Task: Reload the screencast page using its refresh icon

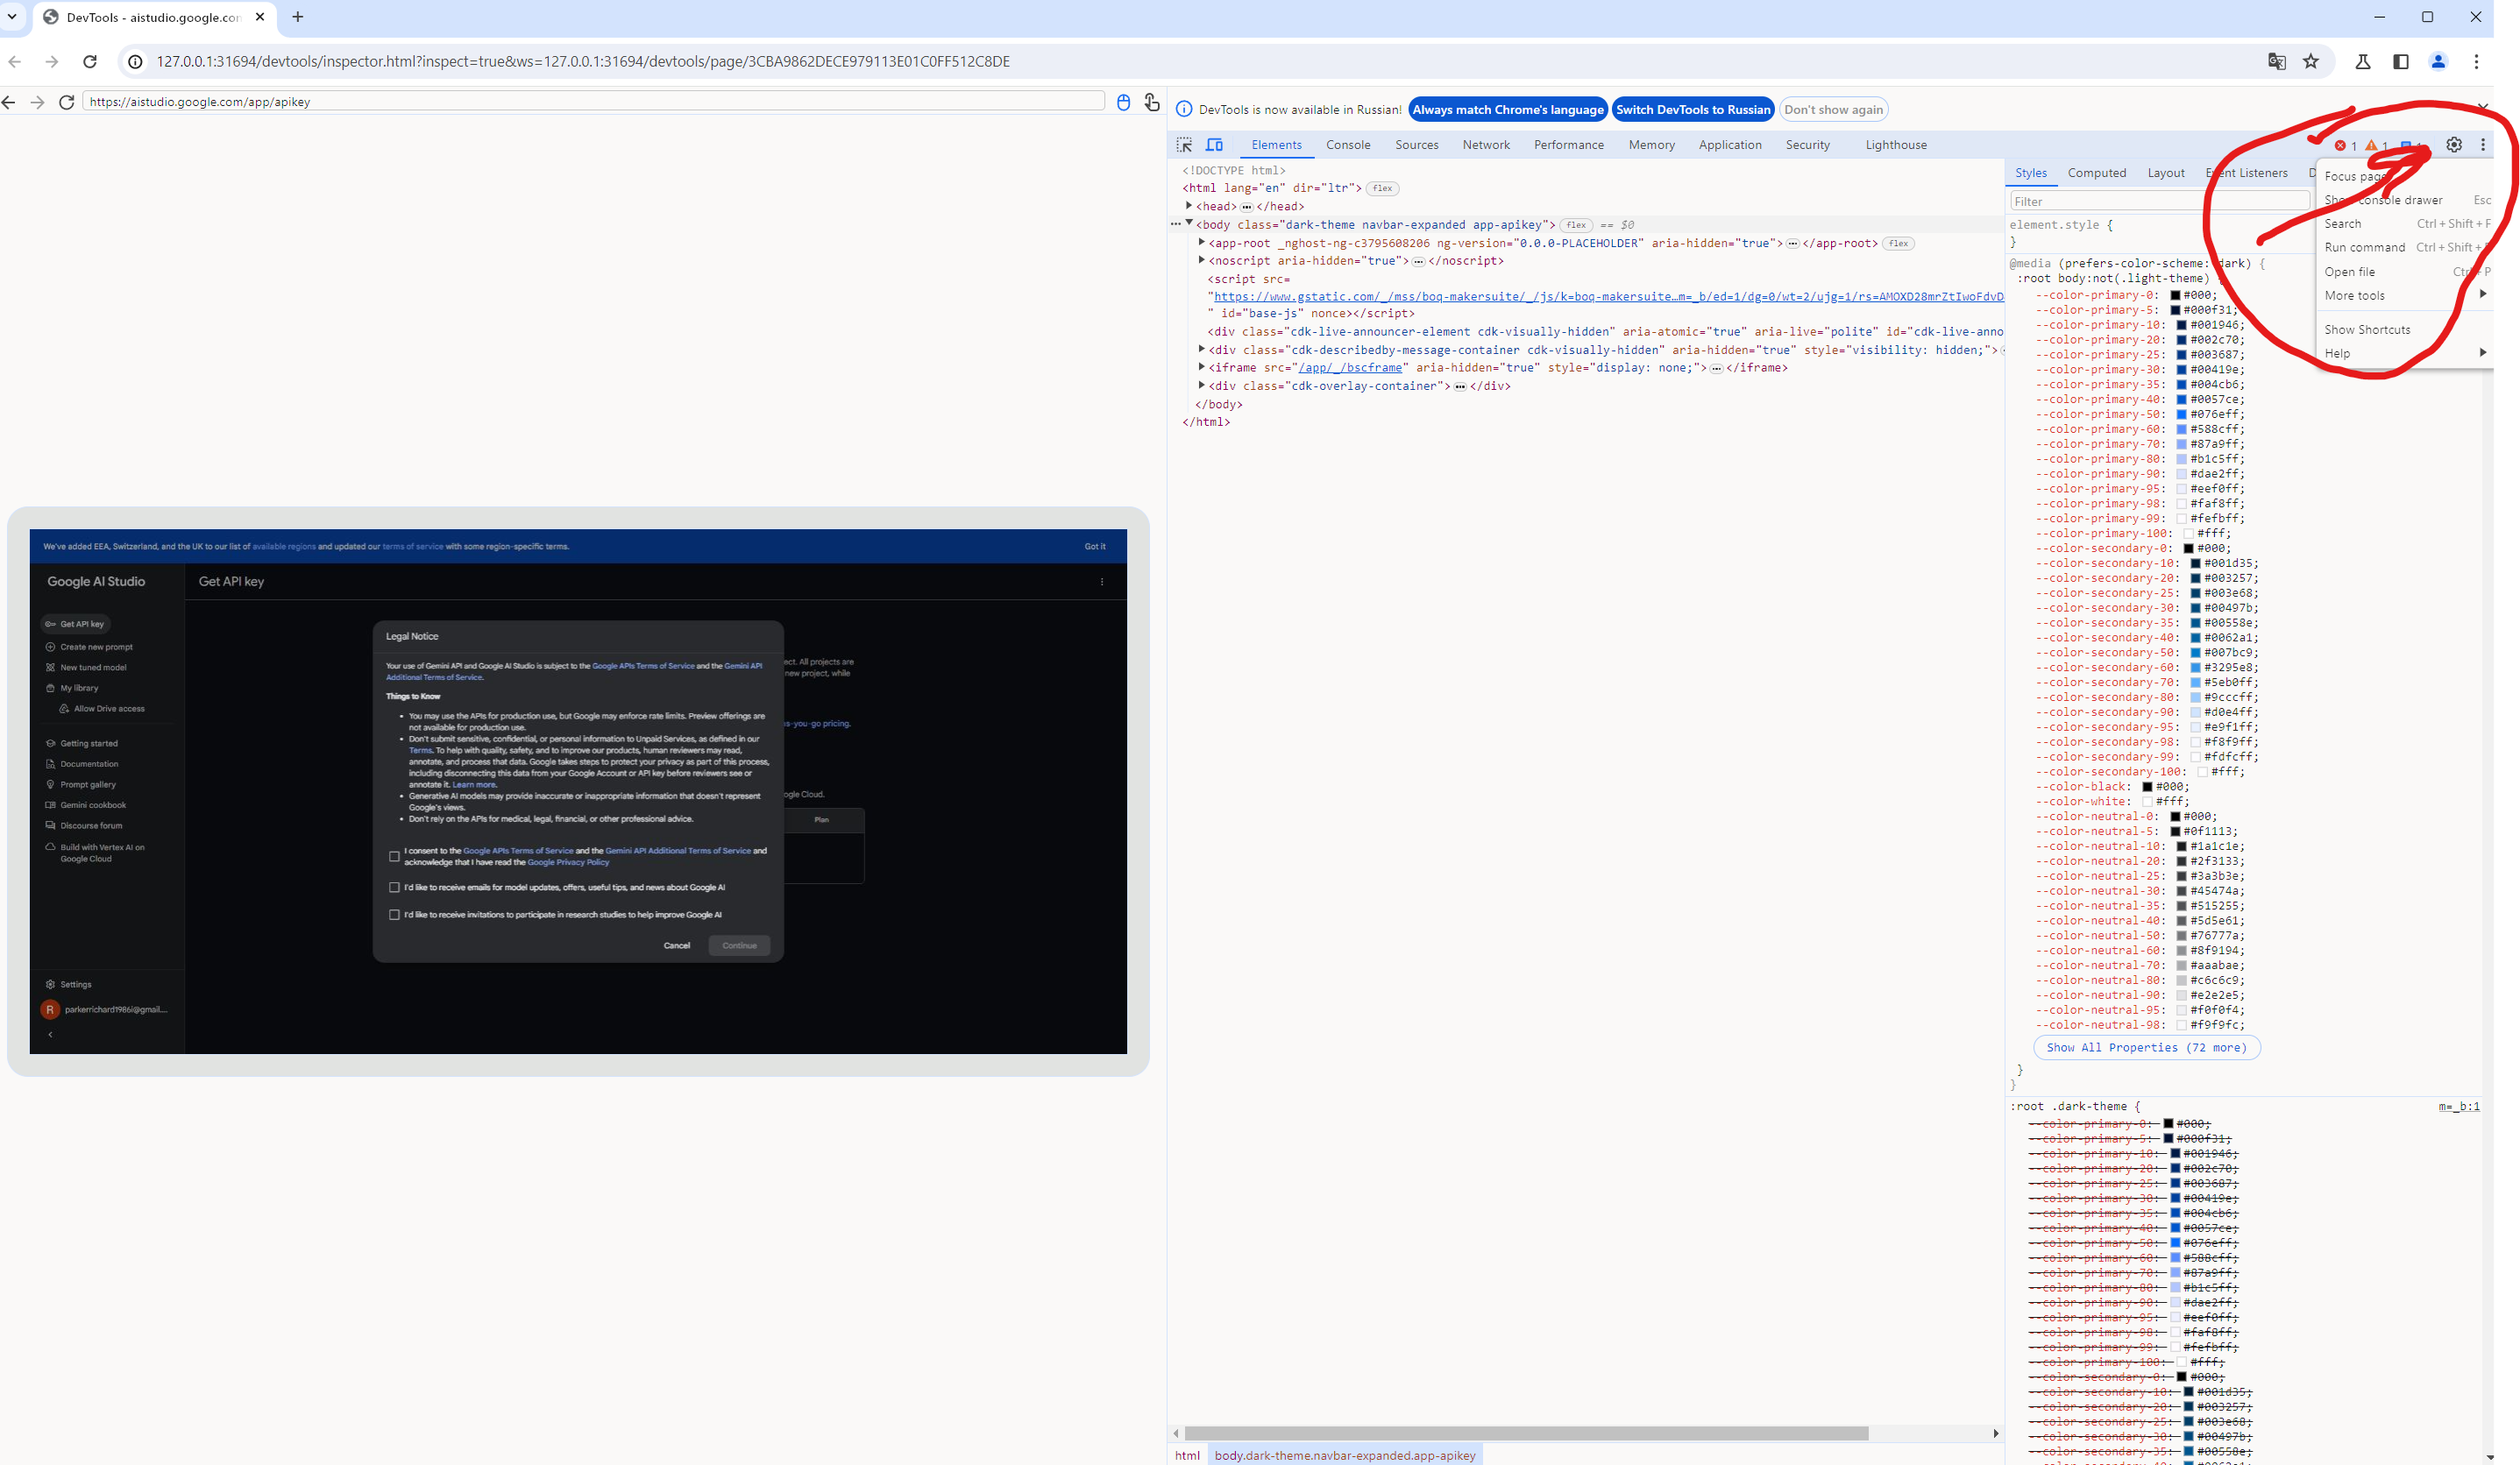Action: [x=67, y=102]
